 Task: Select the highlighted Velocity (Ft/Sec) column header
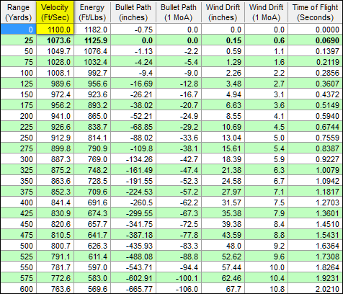point(55,12)
